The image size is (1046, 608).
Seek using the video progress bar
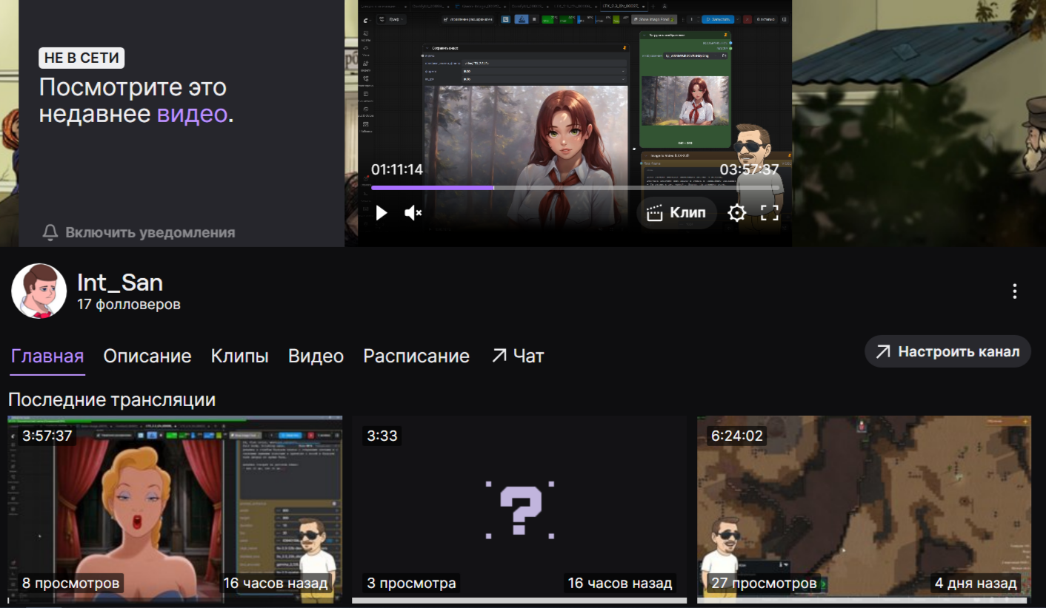click(x=575, y=188)
